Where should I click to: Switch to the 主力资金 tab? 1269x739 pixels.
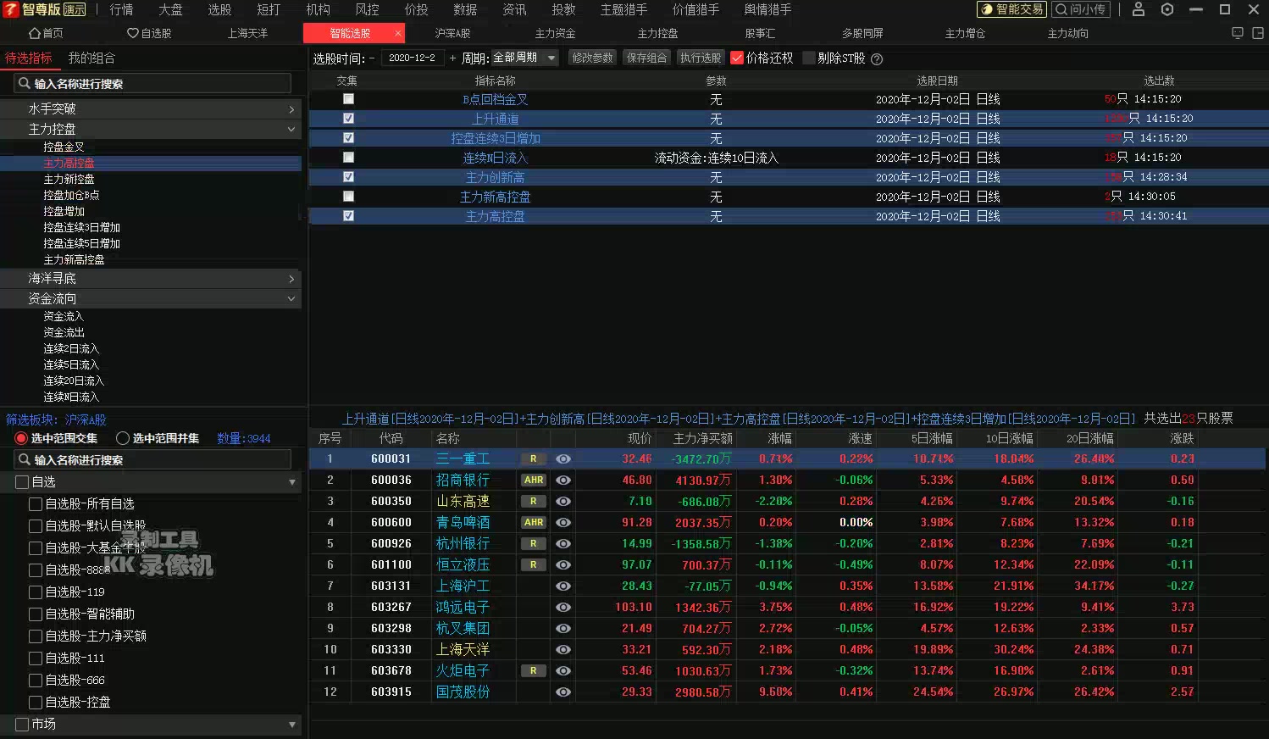click(x=555, y=33)
